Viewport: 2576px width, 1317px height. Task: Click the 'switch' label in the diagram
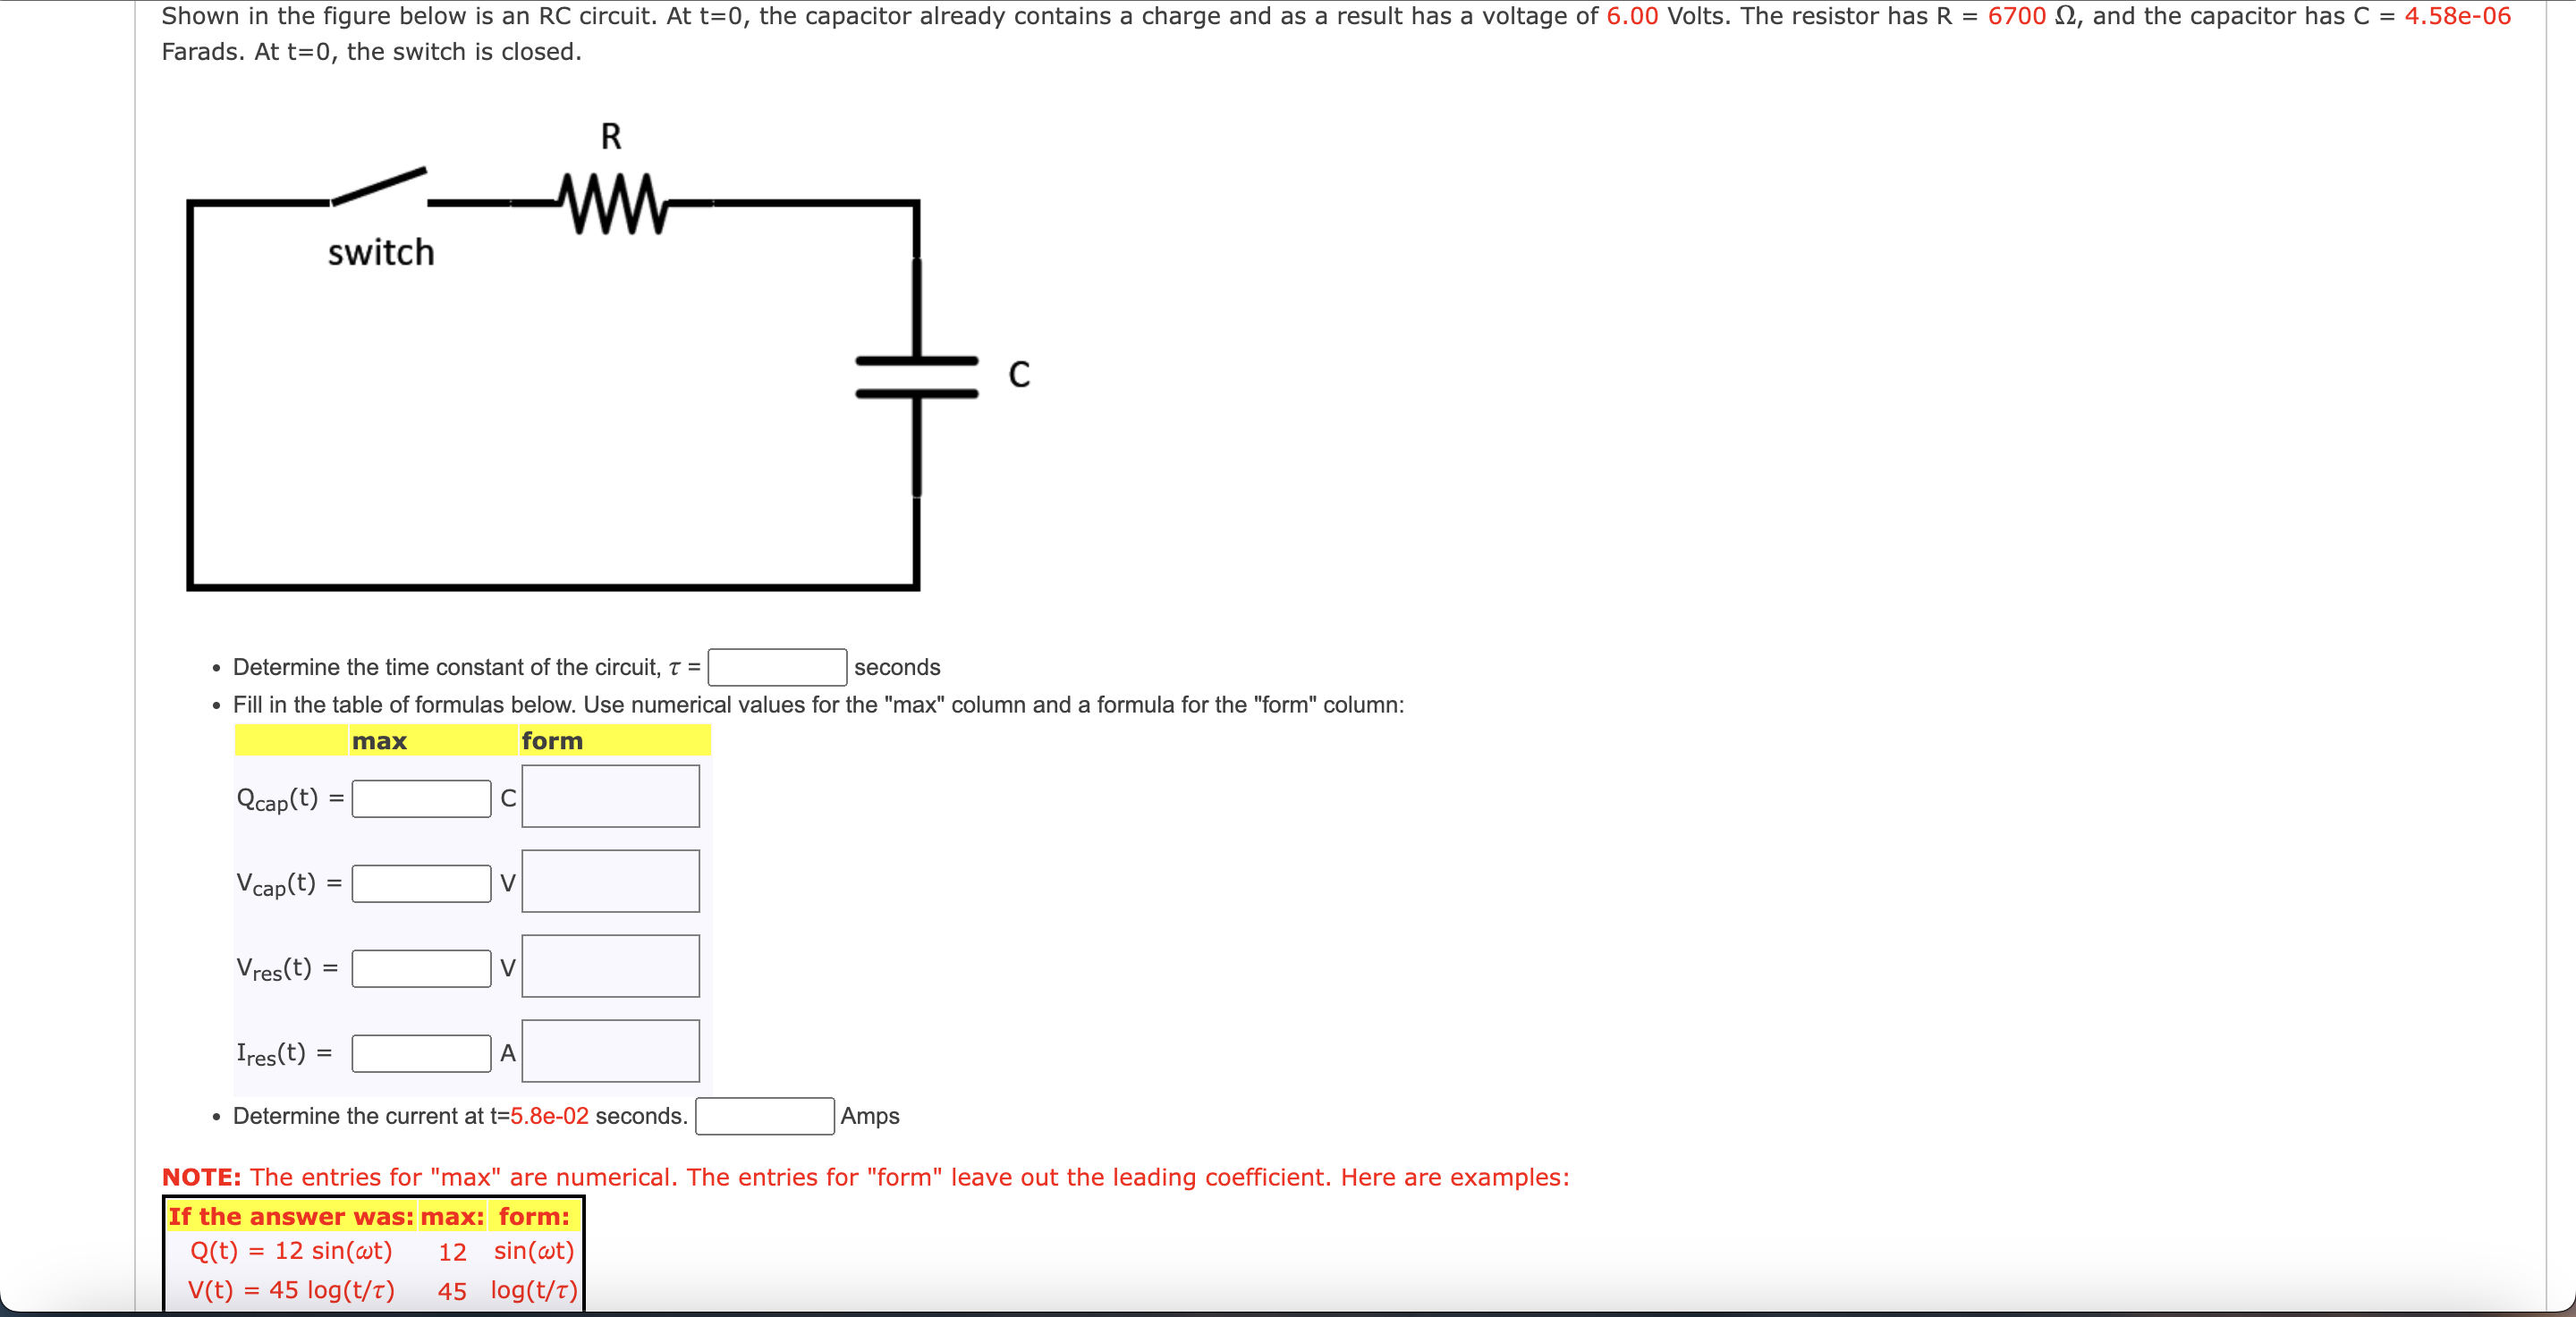(381, 253)
